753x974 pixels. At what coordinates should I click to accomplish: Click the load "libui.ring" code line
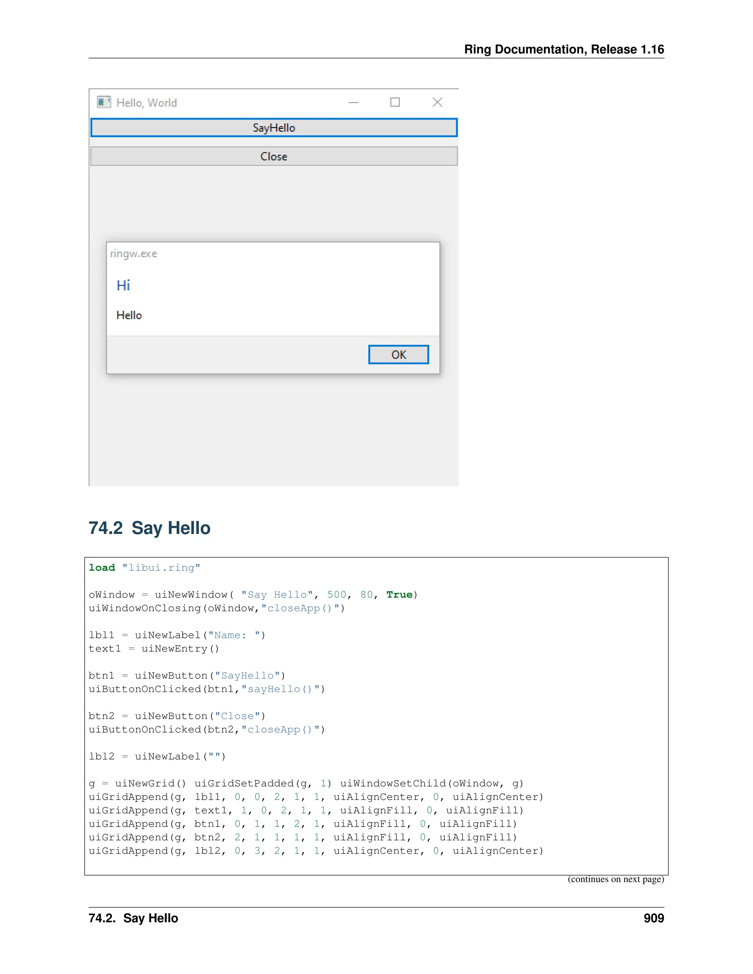144,568
